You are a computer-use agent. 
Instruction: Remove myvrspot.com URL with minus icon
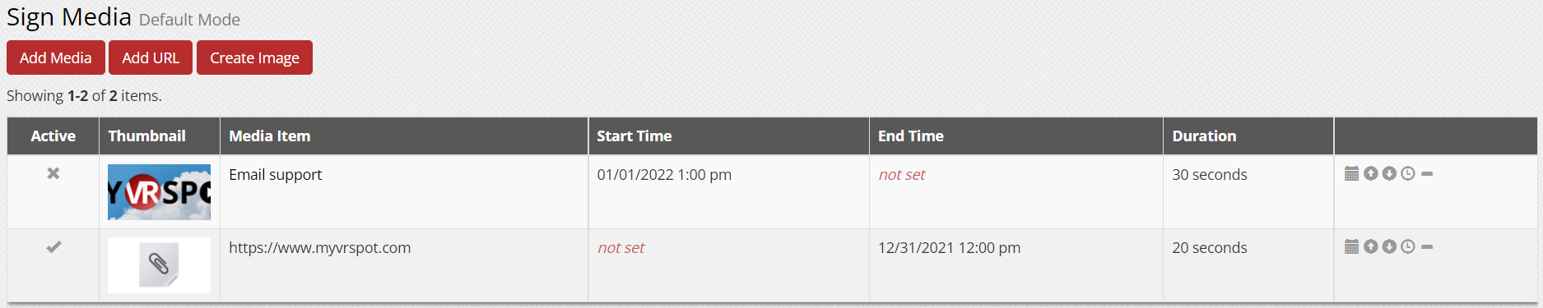[1427, 246]
